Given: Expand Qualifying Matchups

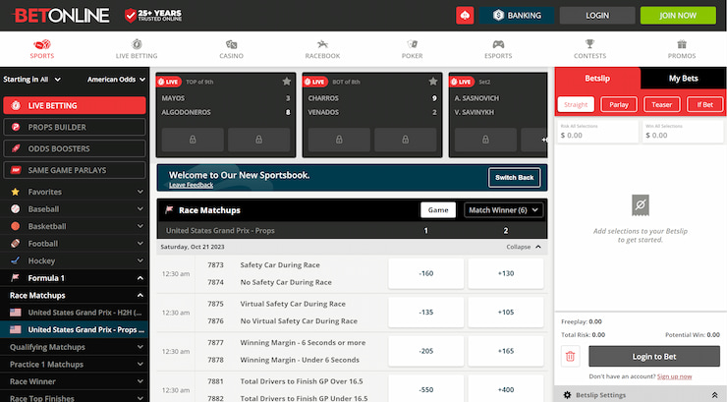Looking at the screenshot, I should coord(75,347).
